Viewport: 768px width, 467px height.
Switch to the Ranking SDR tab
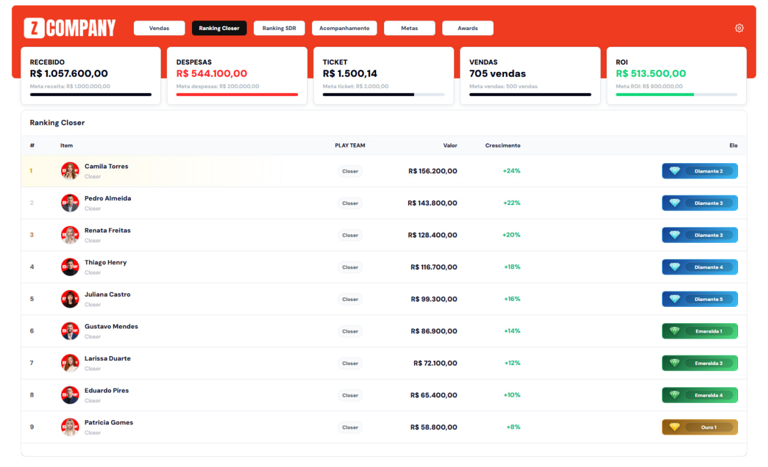pos(279,28)
